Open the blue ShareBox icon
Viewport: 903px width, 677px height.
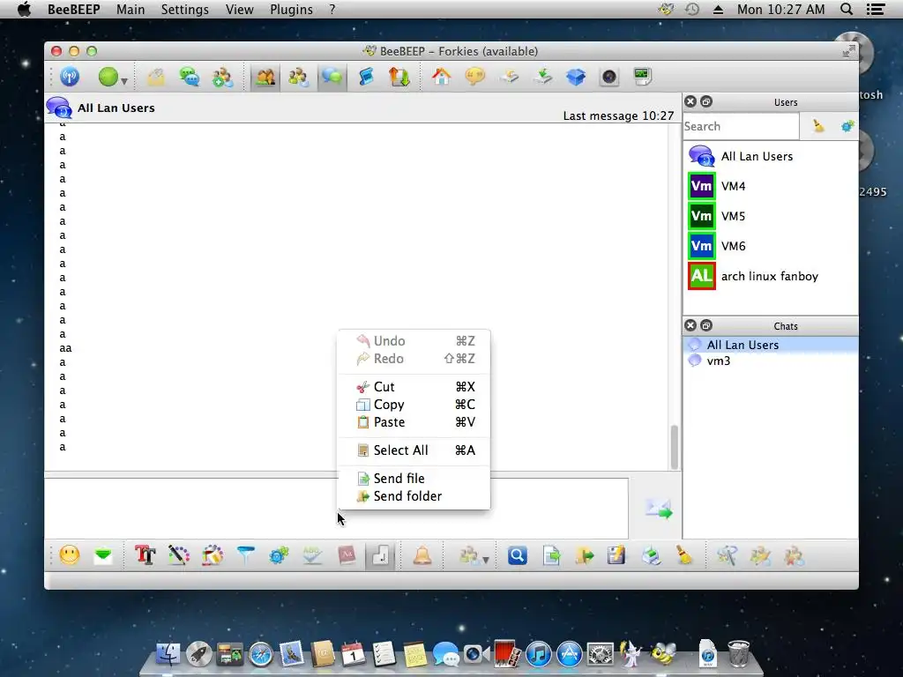(575, 77)
